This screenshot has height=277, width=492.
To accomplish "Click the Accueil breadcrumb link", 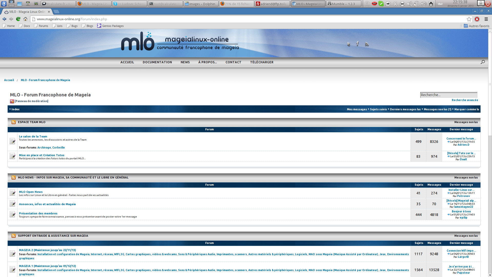I will 9,80.
